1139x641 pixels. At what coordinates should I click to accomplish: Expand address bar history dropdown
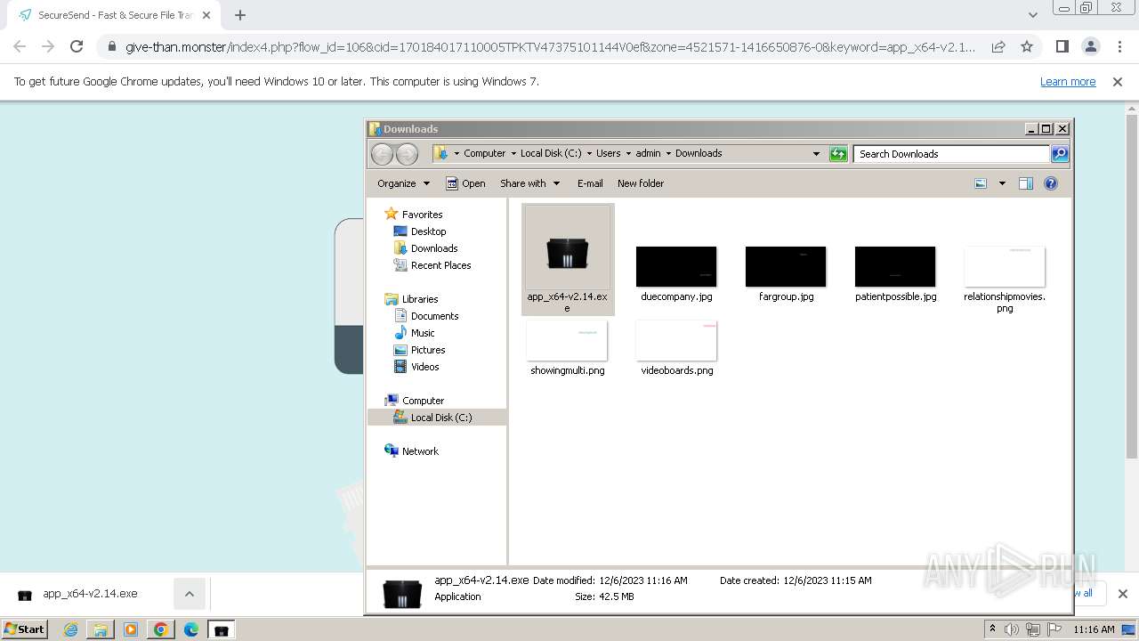click(816, 154)
